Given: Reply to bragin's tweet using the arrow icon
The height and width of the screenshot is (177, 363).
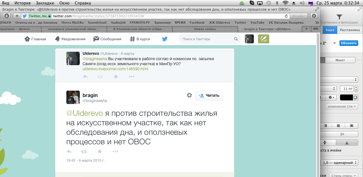Looking at the screenshot, I should click(x=69, y=152).
